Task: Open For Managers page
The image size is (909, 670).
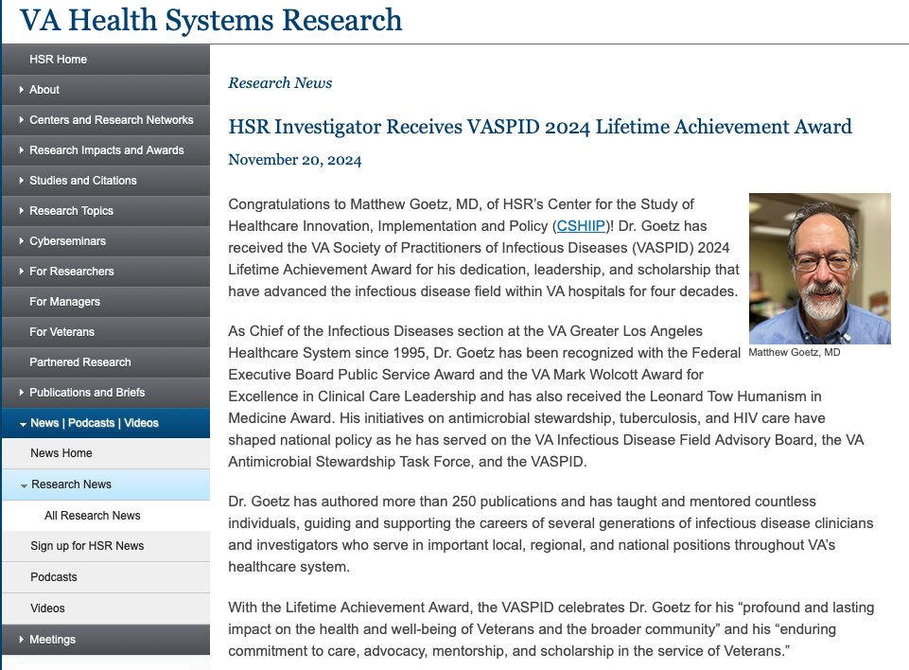Action: tap(64, 302)
